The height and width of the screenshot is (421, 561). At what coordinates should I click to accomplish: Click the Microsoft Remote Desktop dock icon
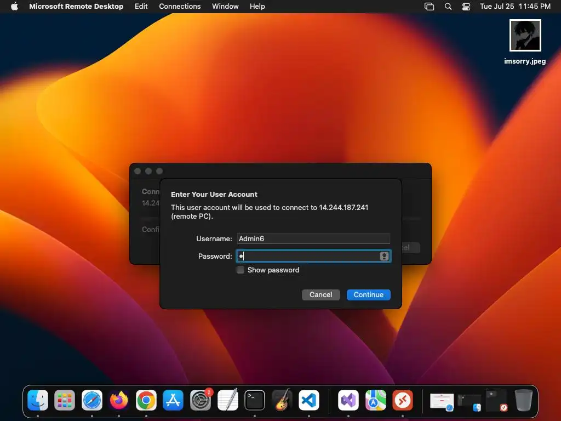coord(403,400)
